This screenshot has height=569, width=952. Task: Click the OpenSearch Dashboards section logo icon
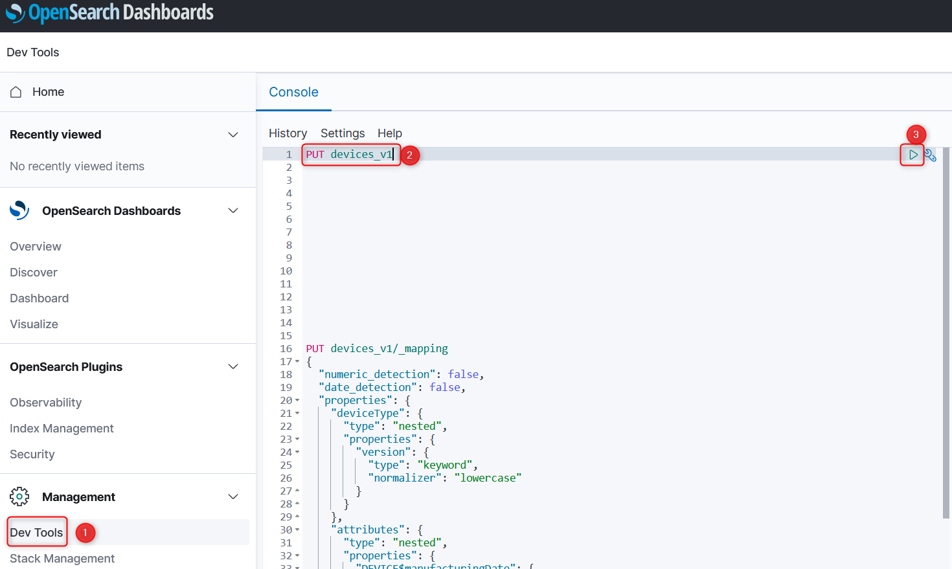click(19, 210)
